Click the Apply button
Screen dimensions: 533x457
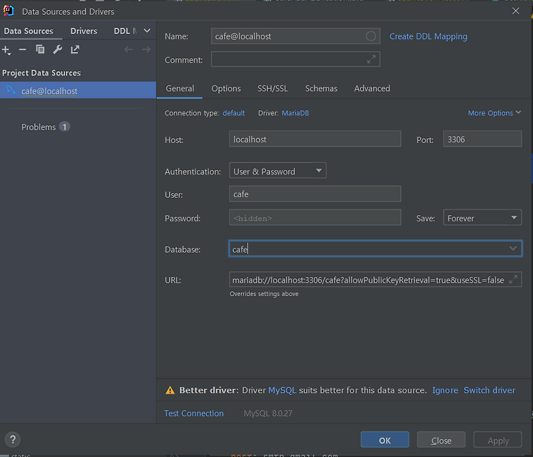click(x=497, y=441)
